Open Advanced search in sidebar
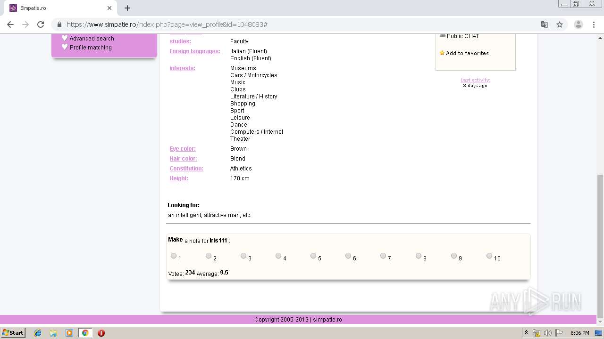 (x=92, y=39)
